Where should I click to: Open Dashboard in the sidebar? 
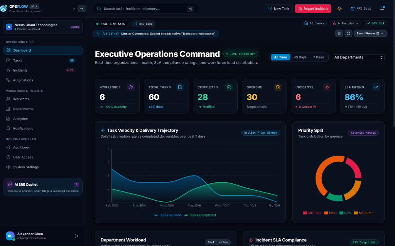pyautogui.click(x=43, y=50)
